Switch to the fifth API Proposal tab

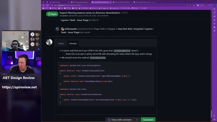[x=143, y=2]
